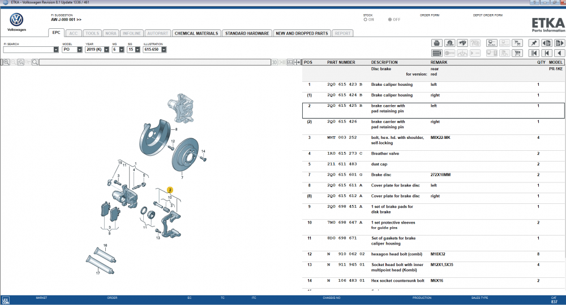566x305 pixels.
Task: Click the illustration layout icon
Action: tap(290, 62)
